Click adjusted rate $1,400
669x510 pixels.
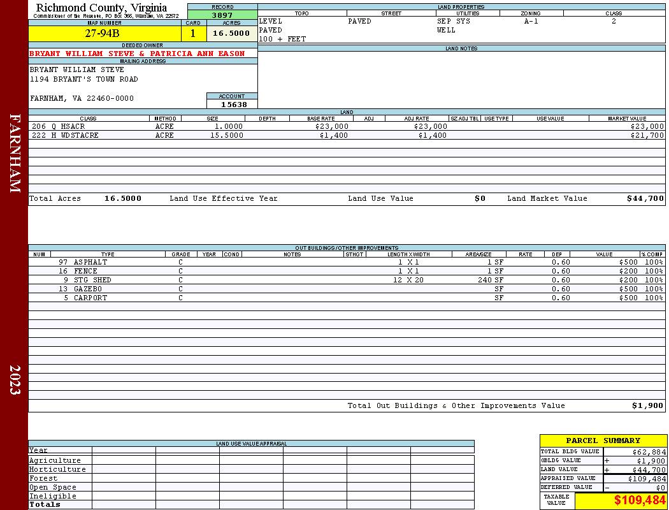[x=432, y=135]
